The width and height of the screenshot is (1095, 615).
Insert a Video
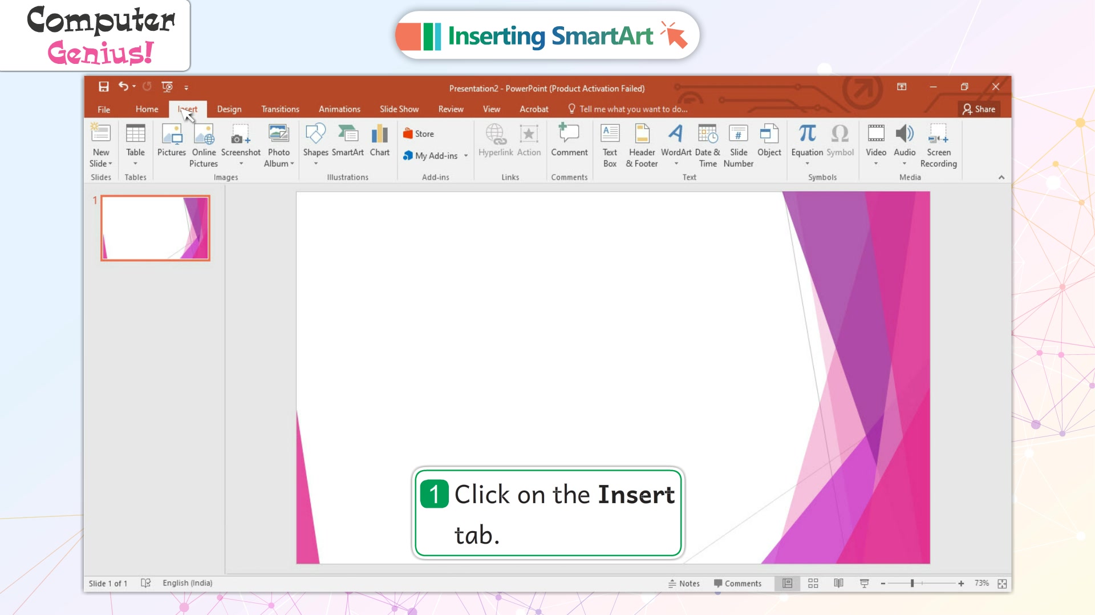click(x=876, y=145)
